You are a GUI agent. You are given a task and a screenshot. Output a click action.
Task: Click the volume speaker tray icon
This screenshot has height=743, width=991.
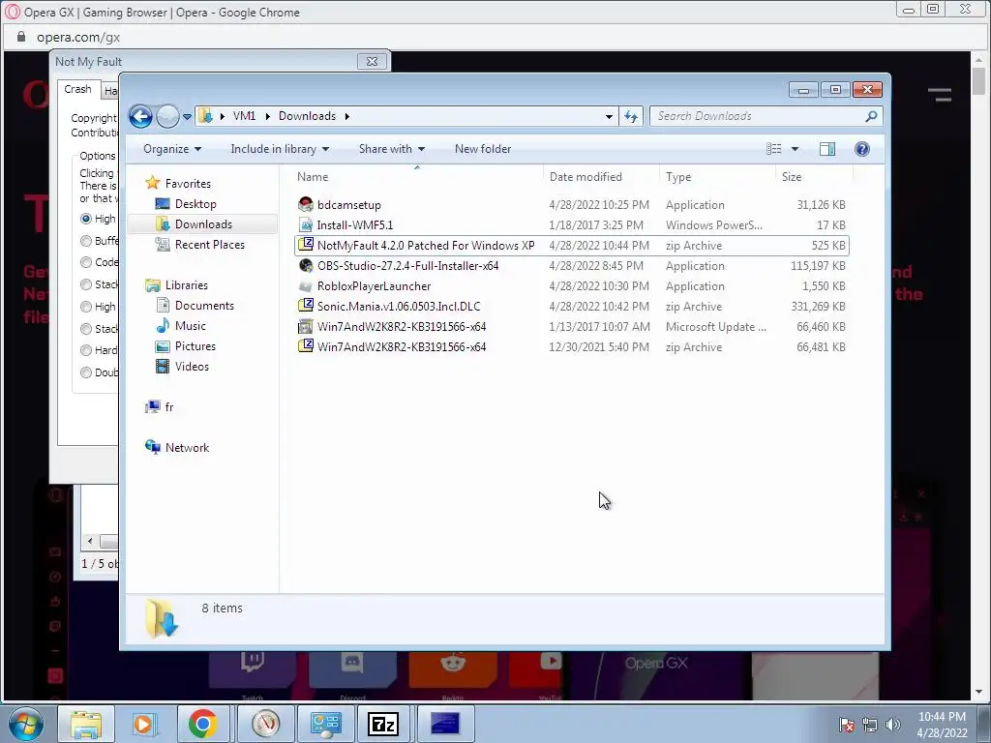pyautogui.click(x=893, y=724)
